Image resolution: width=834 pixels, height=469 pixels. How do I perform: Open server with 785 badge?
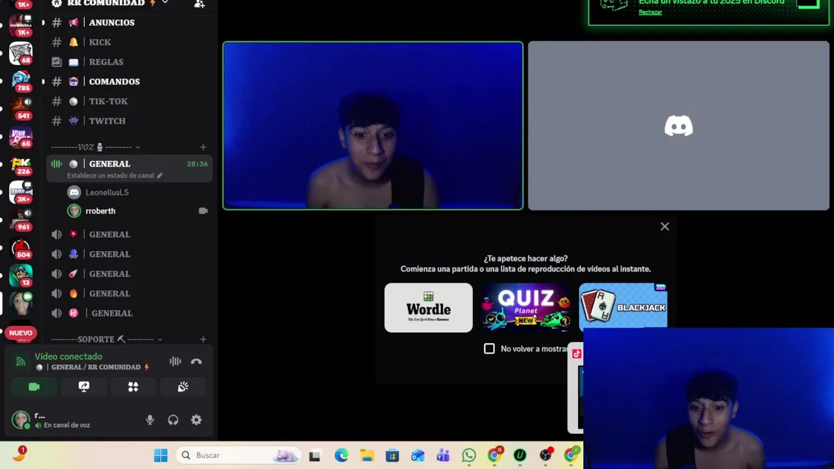[21, 81]
